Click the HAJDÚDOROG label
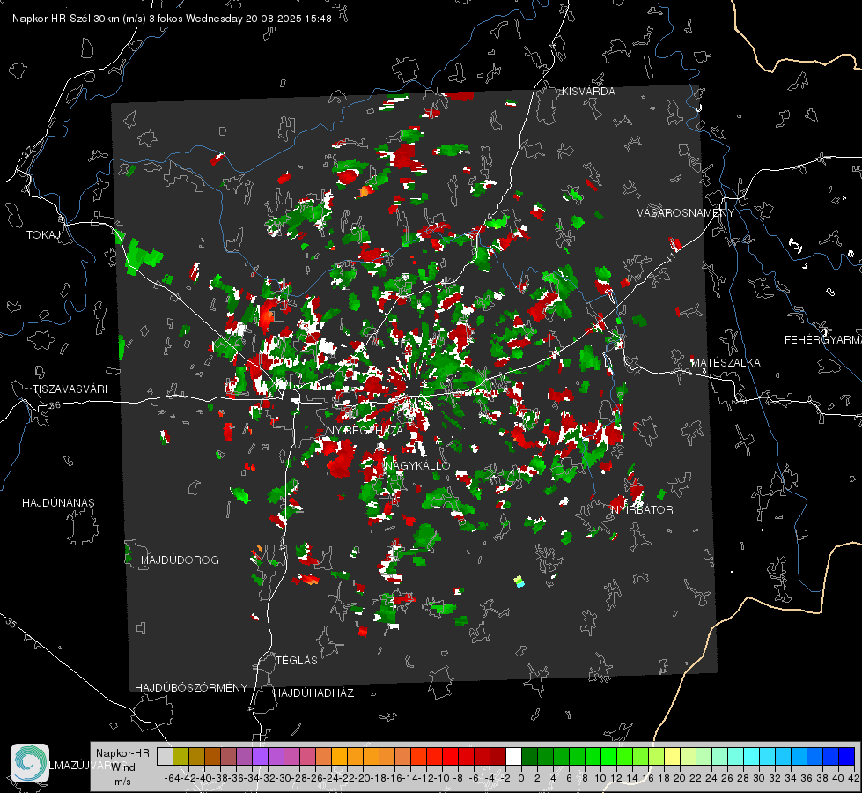Viewport: 862px width, 793px height. 180,560
